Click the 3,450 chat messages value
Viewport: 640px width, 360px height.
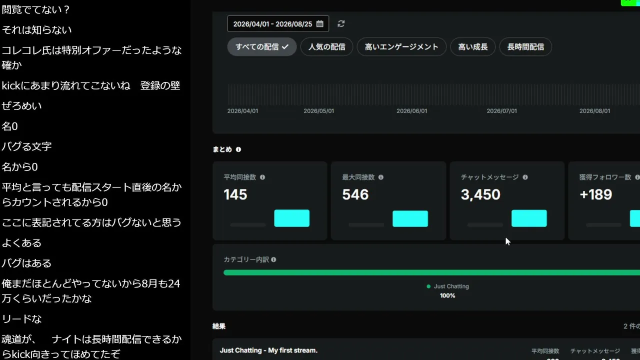click(x=480, y=194)
